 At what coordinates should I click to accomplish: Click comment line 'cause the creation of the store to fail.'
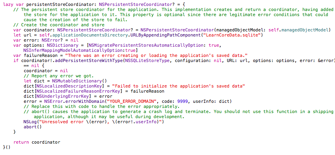point(75,20)
